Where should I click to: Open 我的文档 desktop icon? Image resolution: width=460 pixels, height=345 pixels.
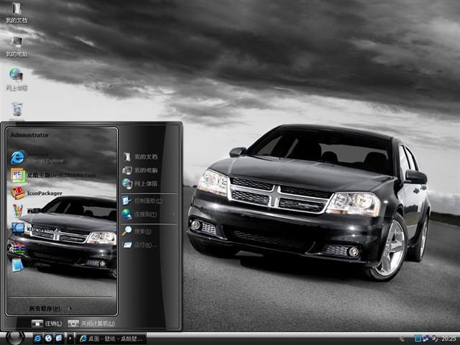coord(16,12)
